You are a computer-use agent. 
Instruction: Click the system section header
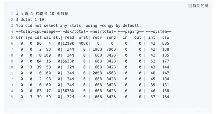point(159,32)
